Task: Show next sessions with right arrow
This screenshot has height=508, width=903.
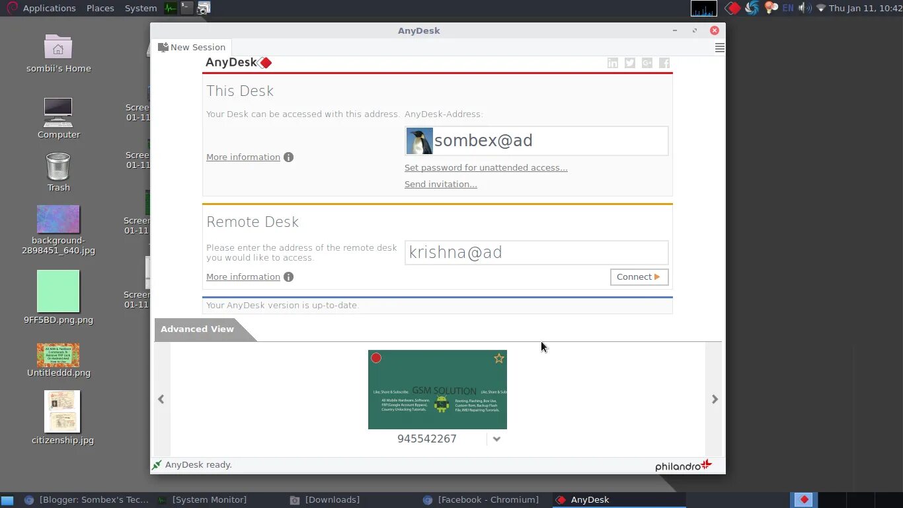Action: 715,399
